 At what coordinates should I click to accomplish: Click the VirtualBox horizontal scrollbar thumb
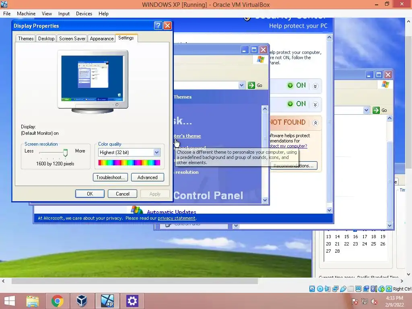[134, 281]
